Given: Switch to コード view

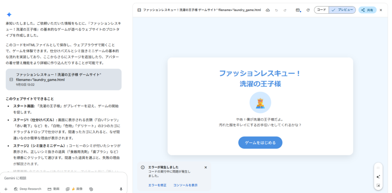Looking at the screenshot, I should pyautogui.click(x=321, y=10).
